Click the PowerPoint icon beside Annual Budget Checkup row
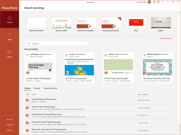Viewport: 181px width, 135px height. coord(28,100)
